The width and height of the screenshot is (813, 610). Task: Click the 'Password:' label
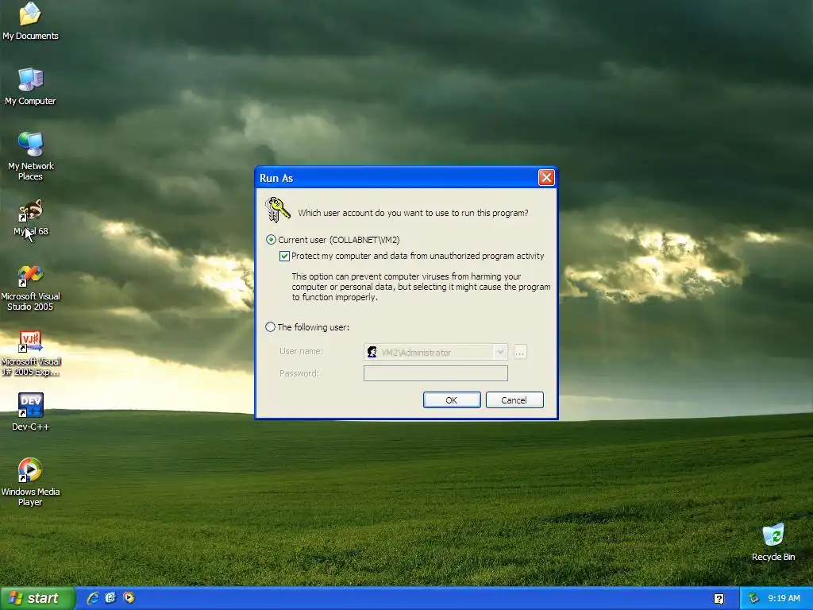299,373
